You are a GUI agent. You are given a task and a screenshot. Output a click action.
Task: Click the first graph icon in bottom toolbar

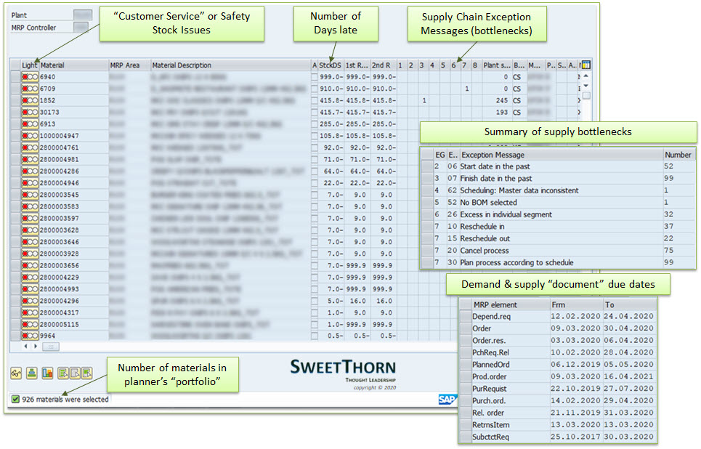[x=16, y=373]
